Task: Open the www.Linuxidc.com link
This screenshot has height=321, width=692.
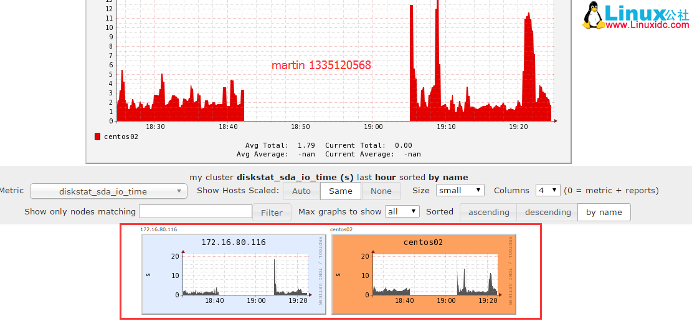Action: (647, 25)
